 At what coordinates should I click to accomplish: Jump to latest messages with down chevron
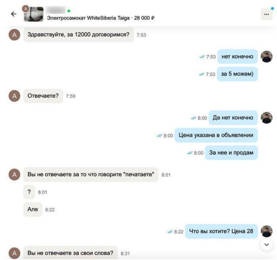[267, 244]
